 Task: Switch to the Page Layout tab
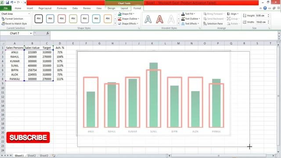pyautogui.click(x=45, y=8)
